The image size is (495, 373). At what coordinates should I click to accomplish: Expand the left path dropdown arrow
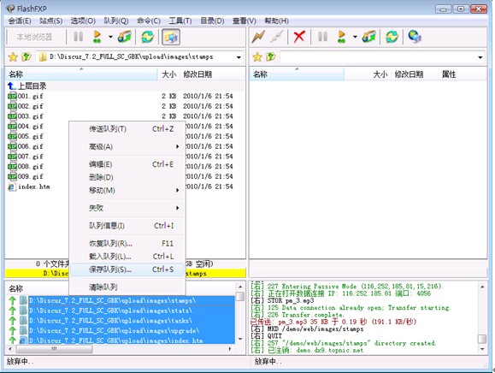tap(239, 57)
